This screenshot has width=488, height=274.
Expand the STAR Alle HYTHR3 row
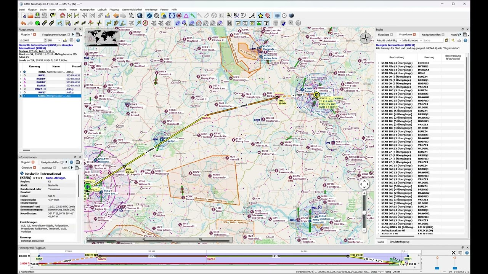click(379, 67)
